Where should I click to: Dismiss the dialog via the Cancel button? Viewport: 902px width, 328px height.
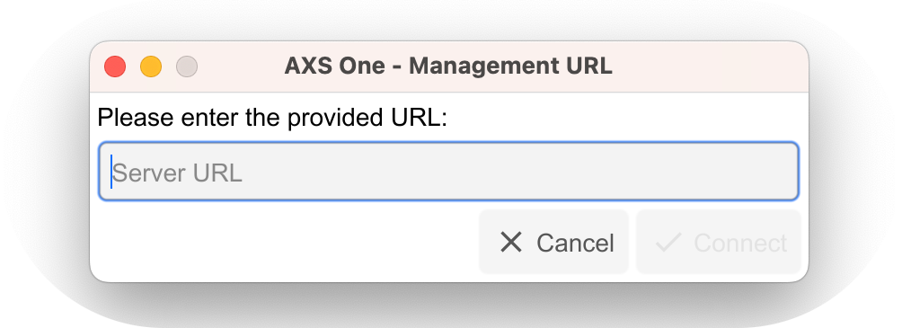pos(554,242)
